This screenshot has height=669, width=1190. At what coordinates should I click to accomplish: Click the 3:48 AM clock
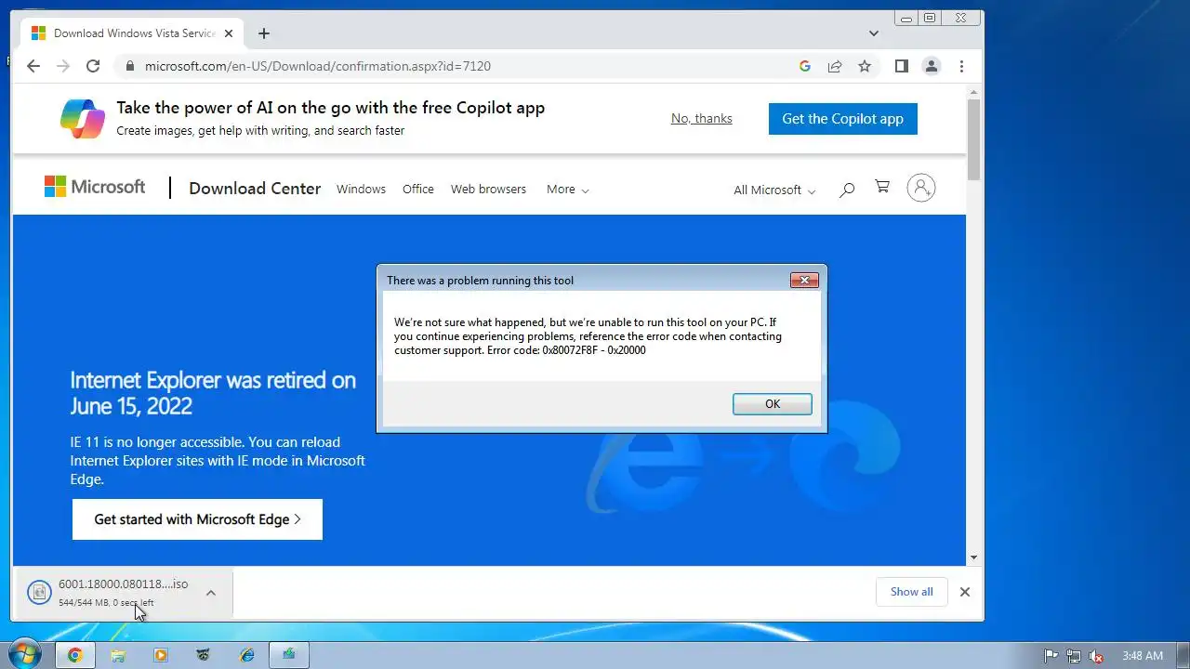click(1143, 656)
